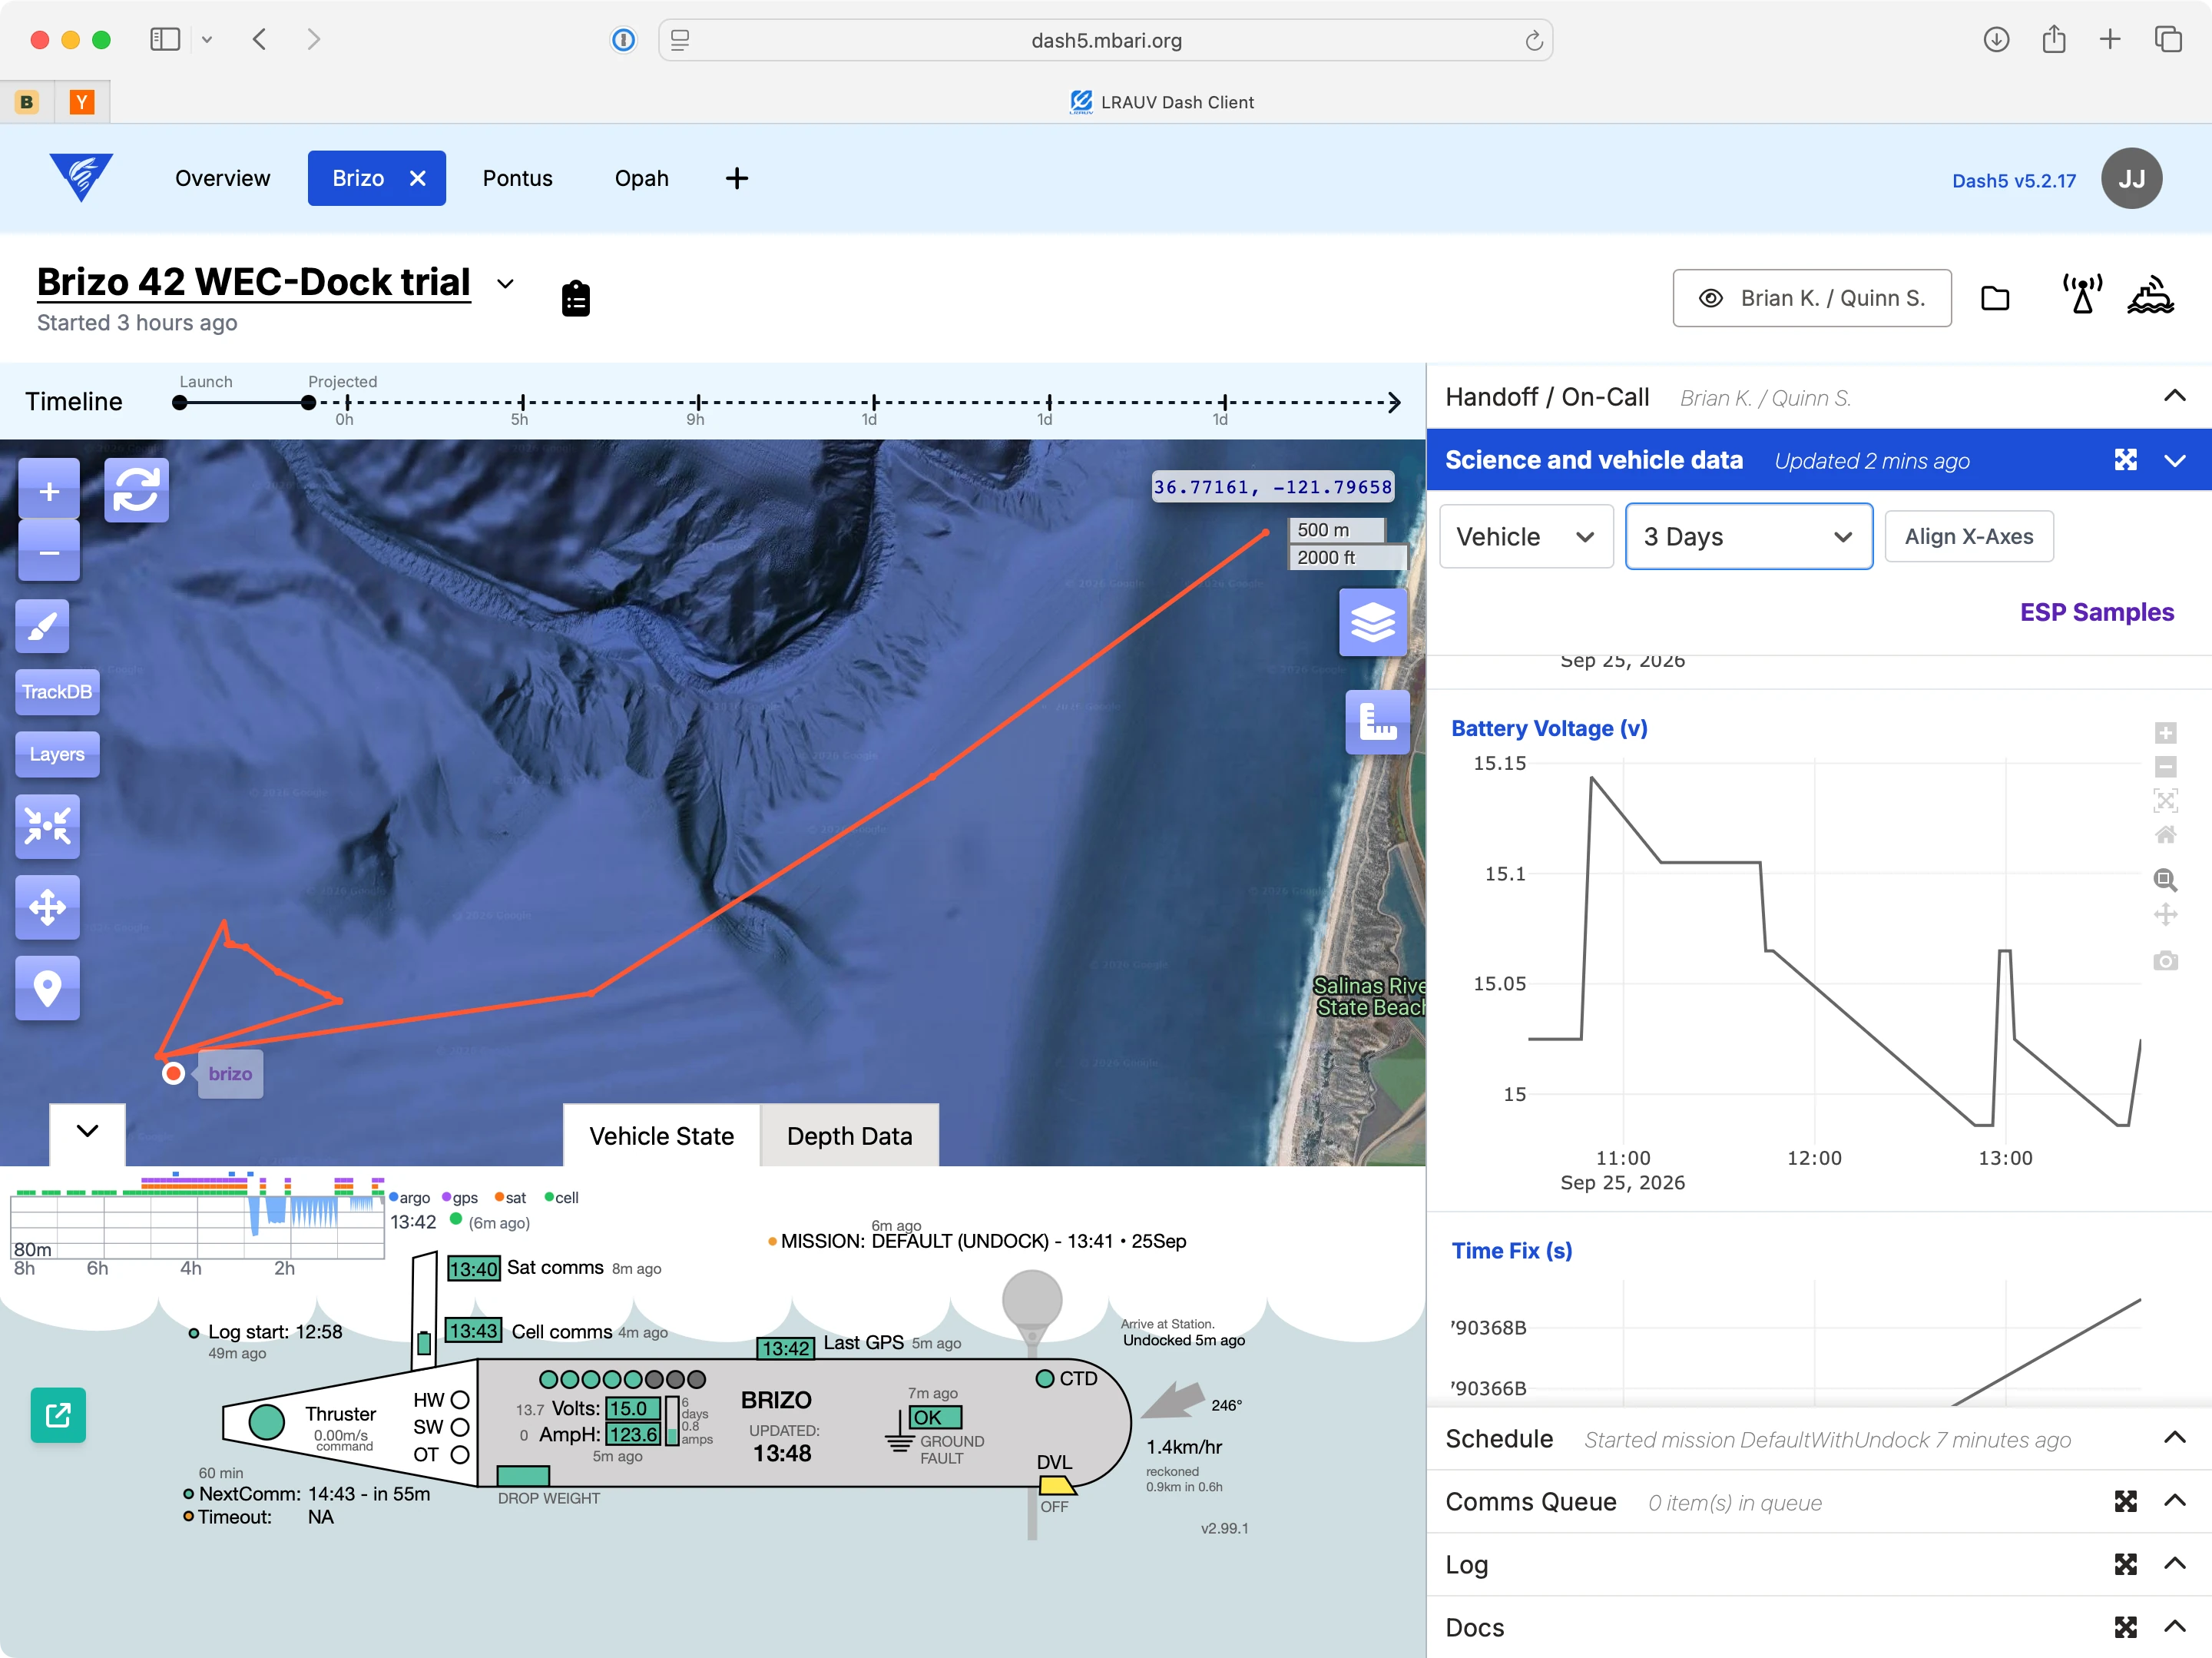Viewport: 2212px width, 1658px height.
Task: Autoscale the Battery Voltage chart
Action: point(2165,801)
